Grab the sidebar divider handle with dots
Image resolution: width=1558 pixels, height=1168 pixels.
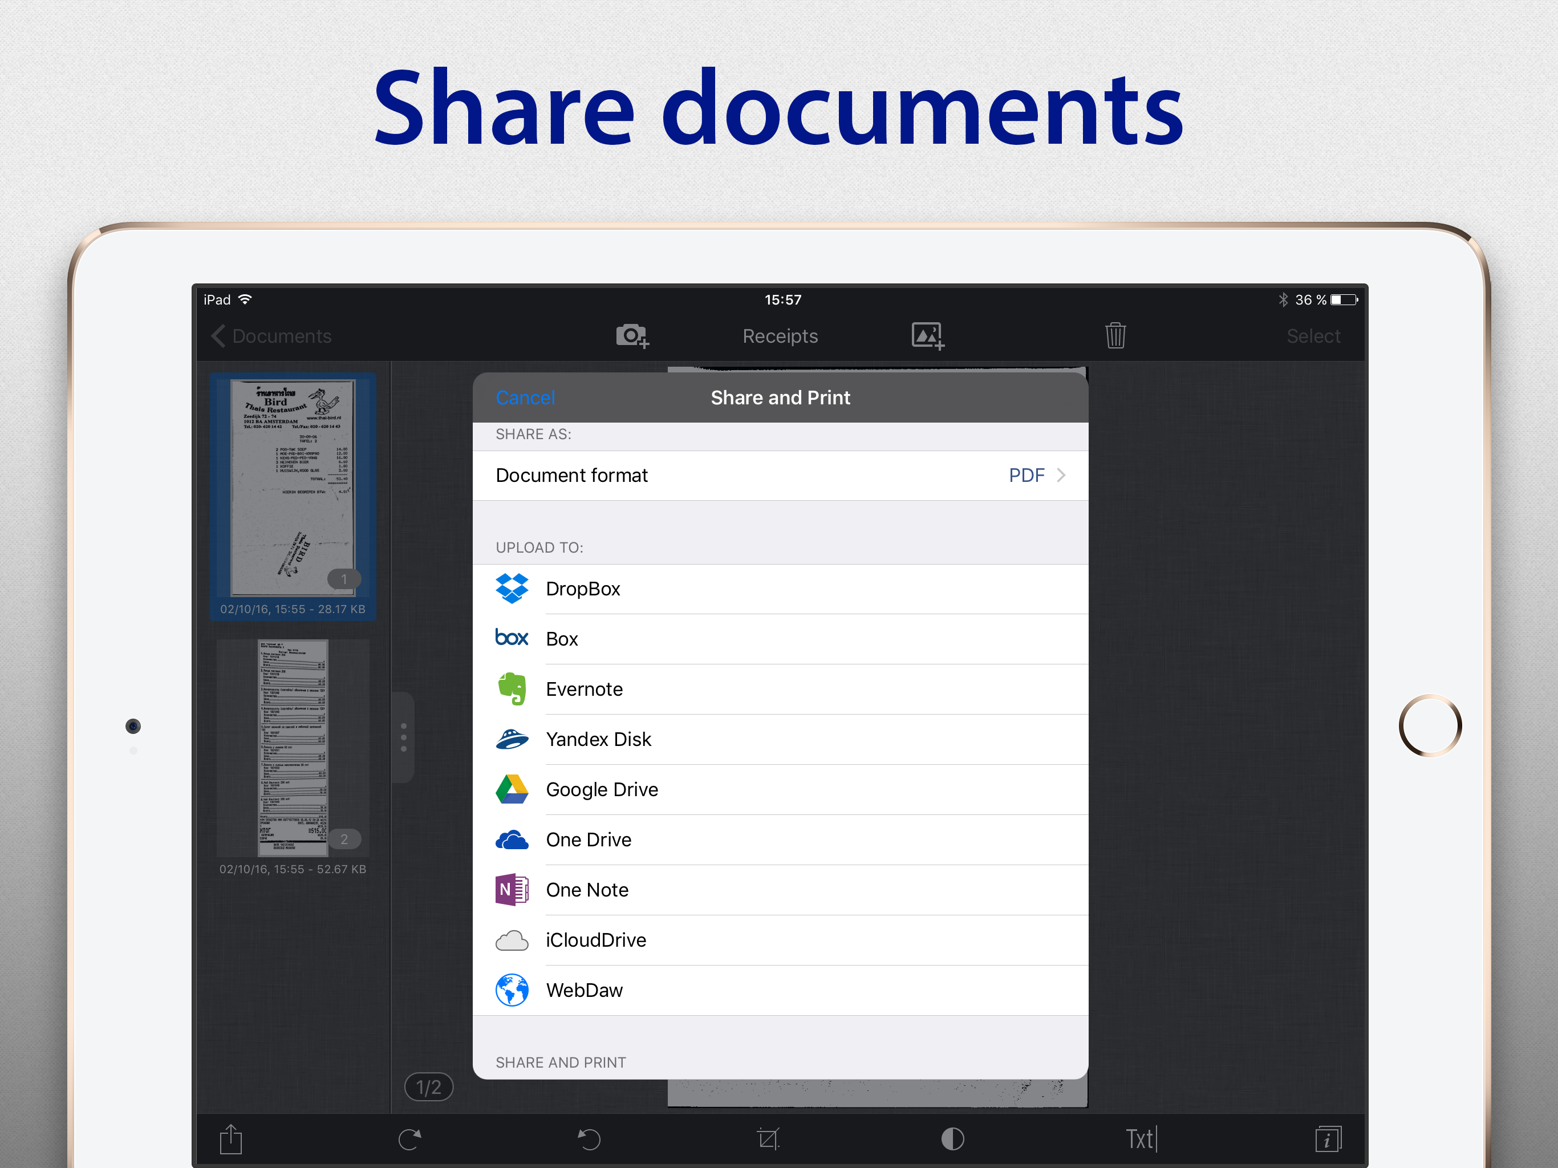click(x=404, y=737)
